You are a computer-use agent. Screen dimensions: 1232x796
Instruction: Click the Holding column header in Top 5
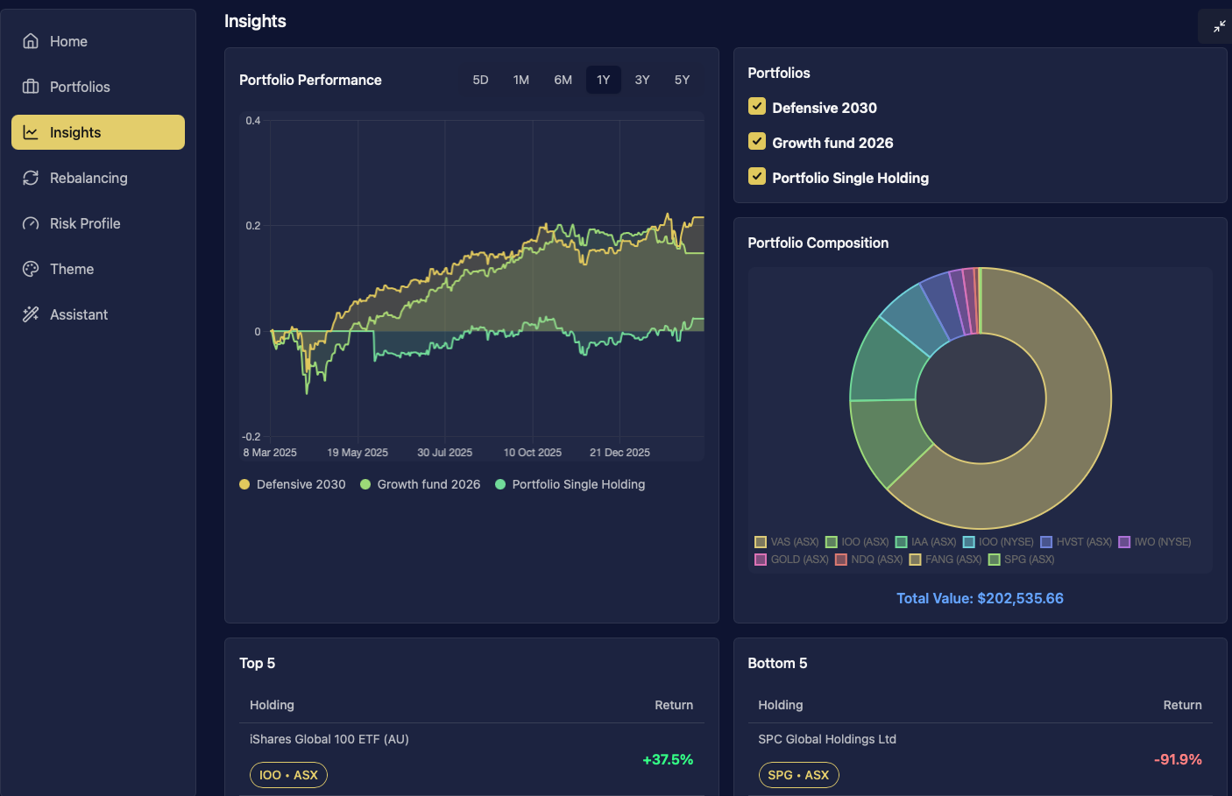(272, 705)
